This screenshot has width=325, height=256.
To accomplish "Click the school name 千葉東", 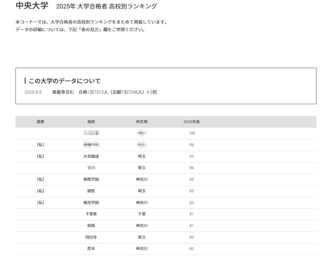I will click(x=91, y=214).
